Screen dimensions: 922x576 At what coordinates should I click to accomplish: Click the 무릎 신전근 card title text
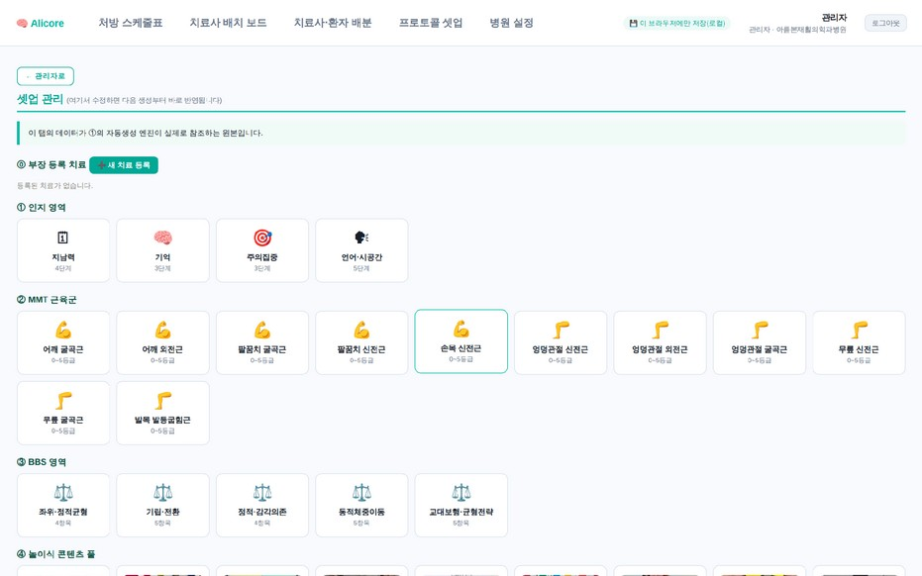(x=859, y=349)
